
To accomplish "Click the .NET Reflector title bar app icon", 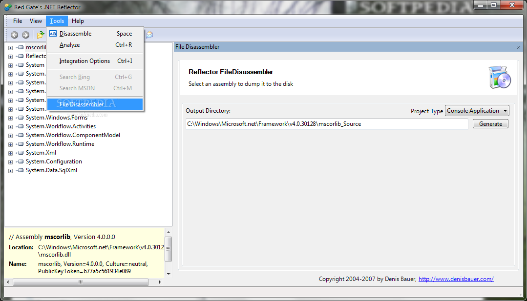I will (x=8, y=7).
